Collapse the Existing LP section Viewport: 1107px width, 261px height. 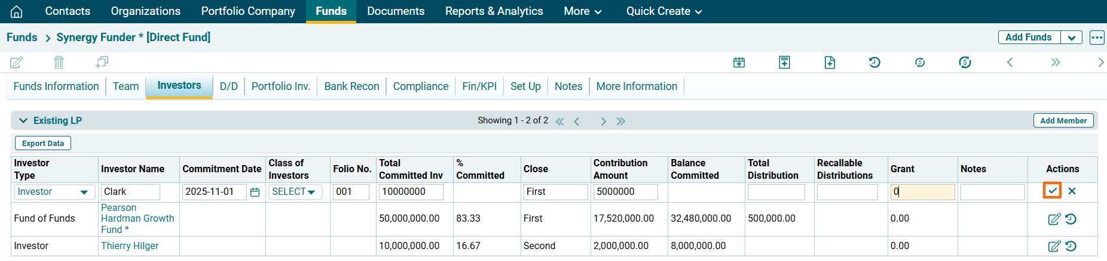coord(23,120)
